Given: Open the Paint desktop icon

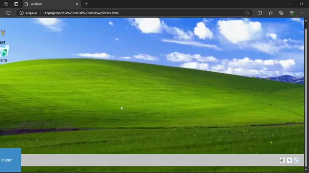Looking at the screenshot, I should pyautogui.click(x=3, y=35).
